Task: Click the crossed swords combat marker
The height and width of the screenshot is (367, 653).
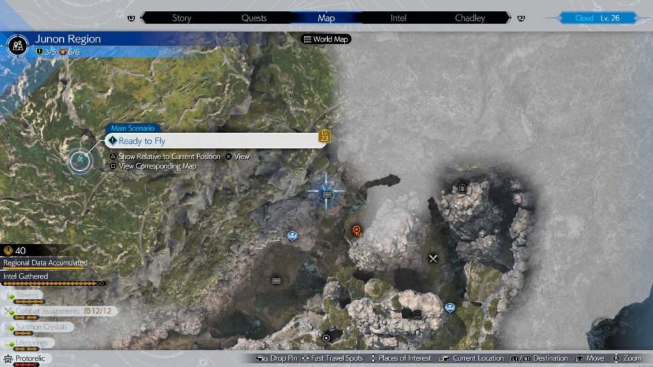Action: coord(433,259)
